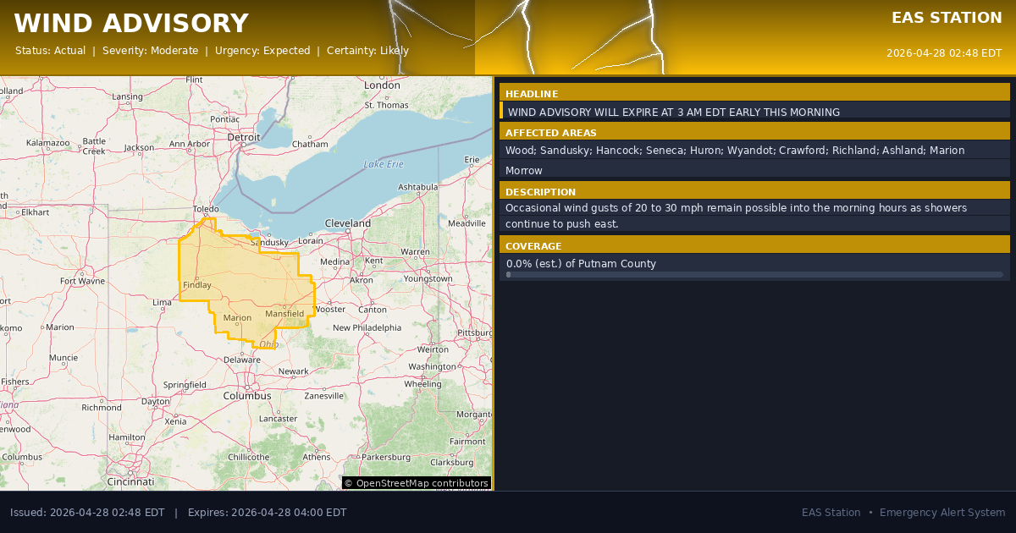Click the WIND ADVISORY title
The image size is (1016, 533).
click(131, 24)
